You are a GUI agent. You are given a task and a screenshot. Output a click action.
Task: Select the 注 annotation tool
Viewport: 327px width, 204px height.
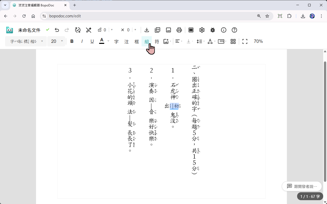point(126,41)
